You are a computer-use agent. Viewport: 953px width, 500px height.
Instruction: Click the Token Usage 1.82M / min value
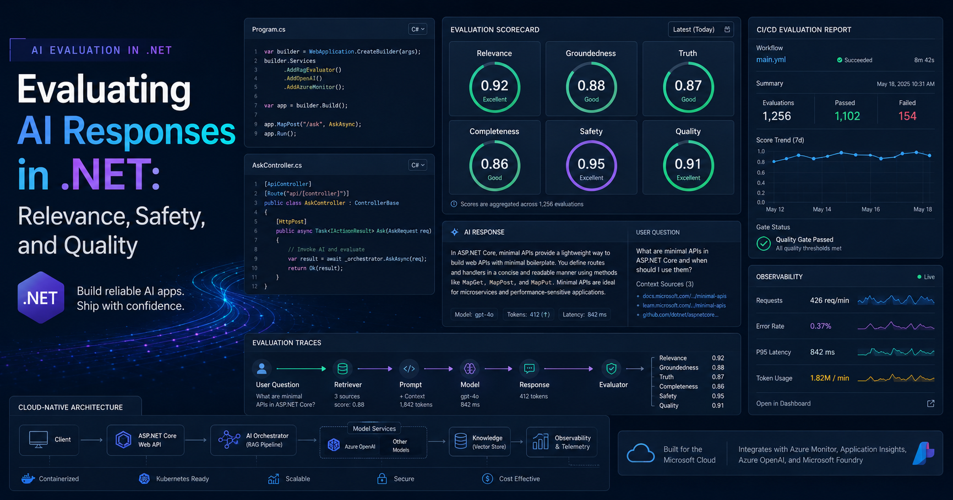click(x=830, y=378)
